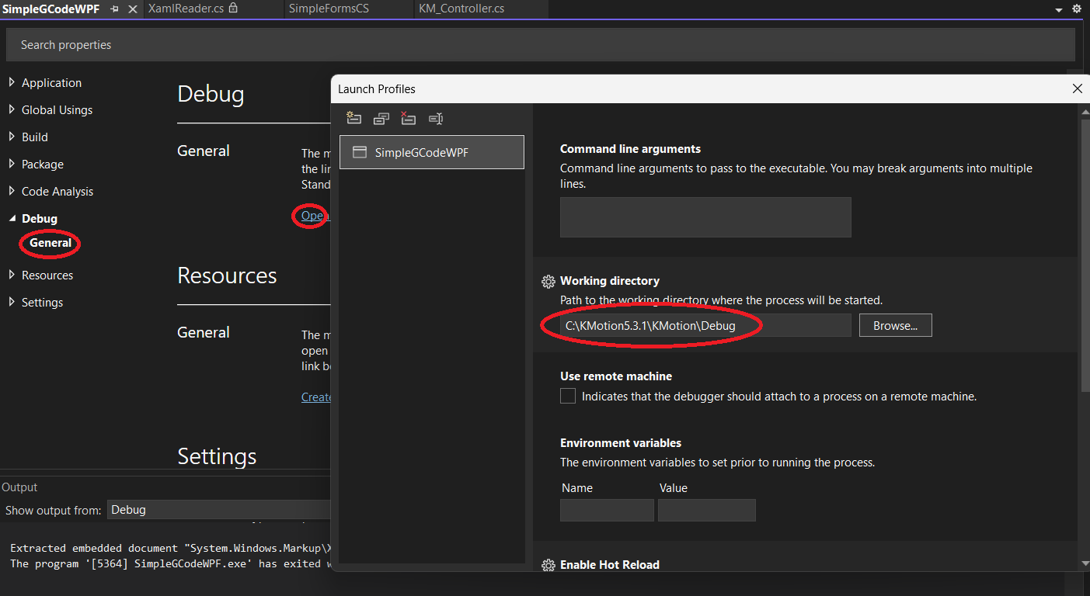The height and width of the screenshot is (596, 1090).
Task: Click the environment variable Name field
Action: [607, 510]
